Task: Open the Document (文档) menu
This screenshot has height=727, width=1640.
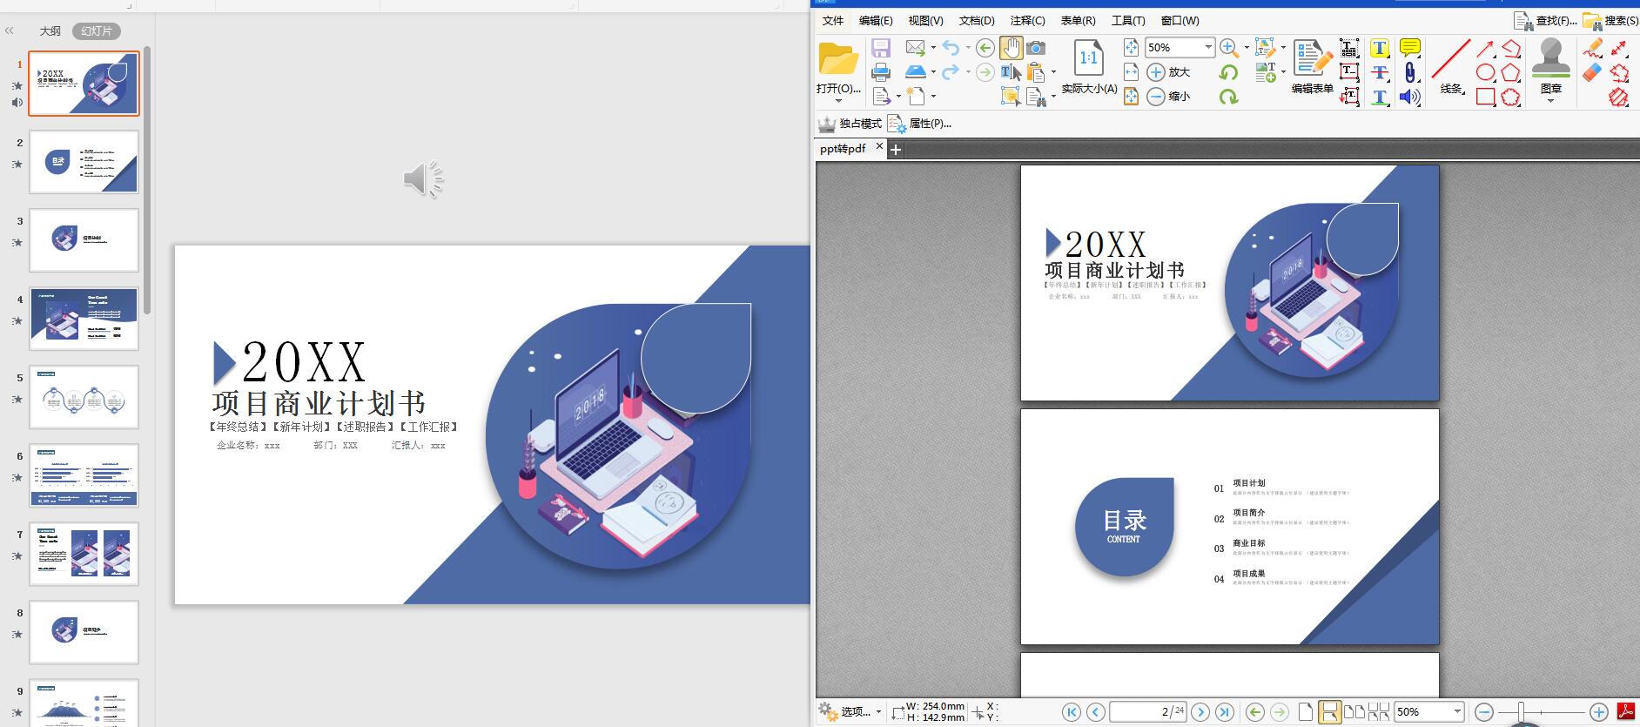Action: [977, 20]
